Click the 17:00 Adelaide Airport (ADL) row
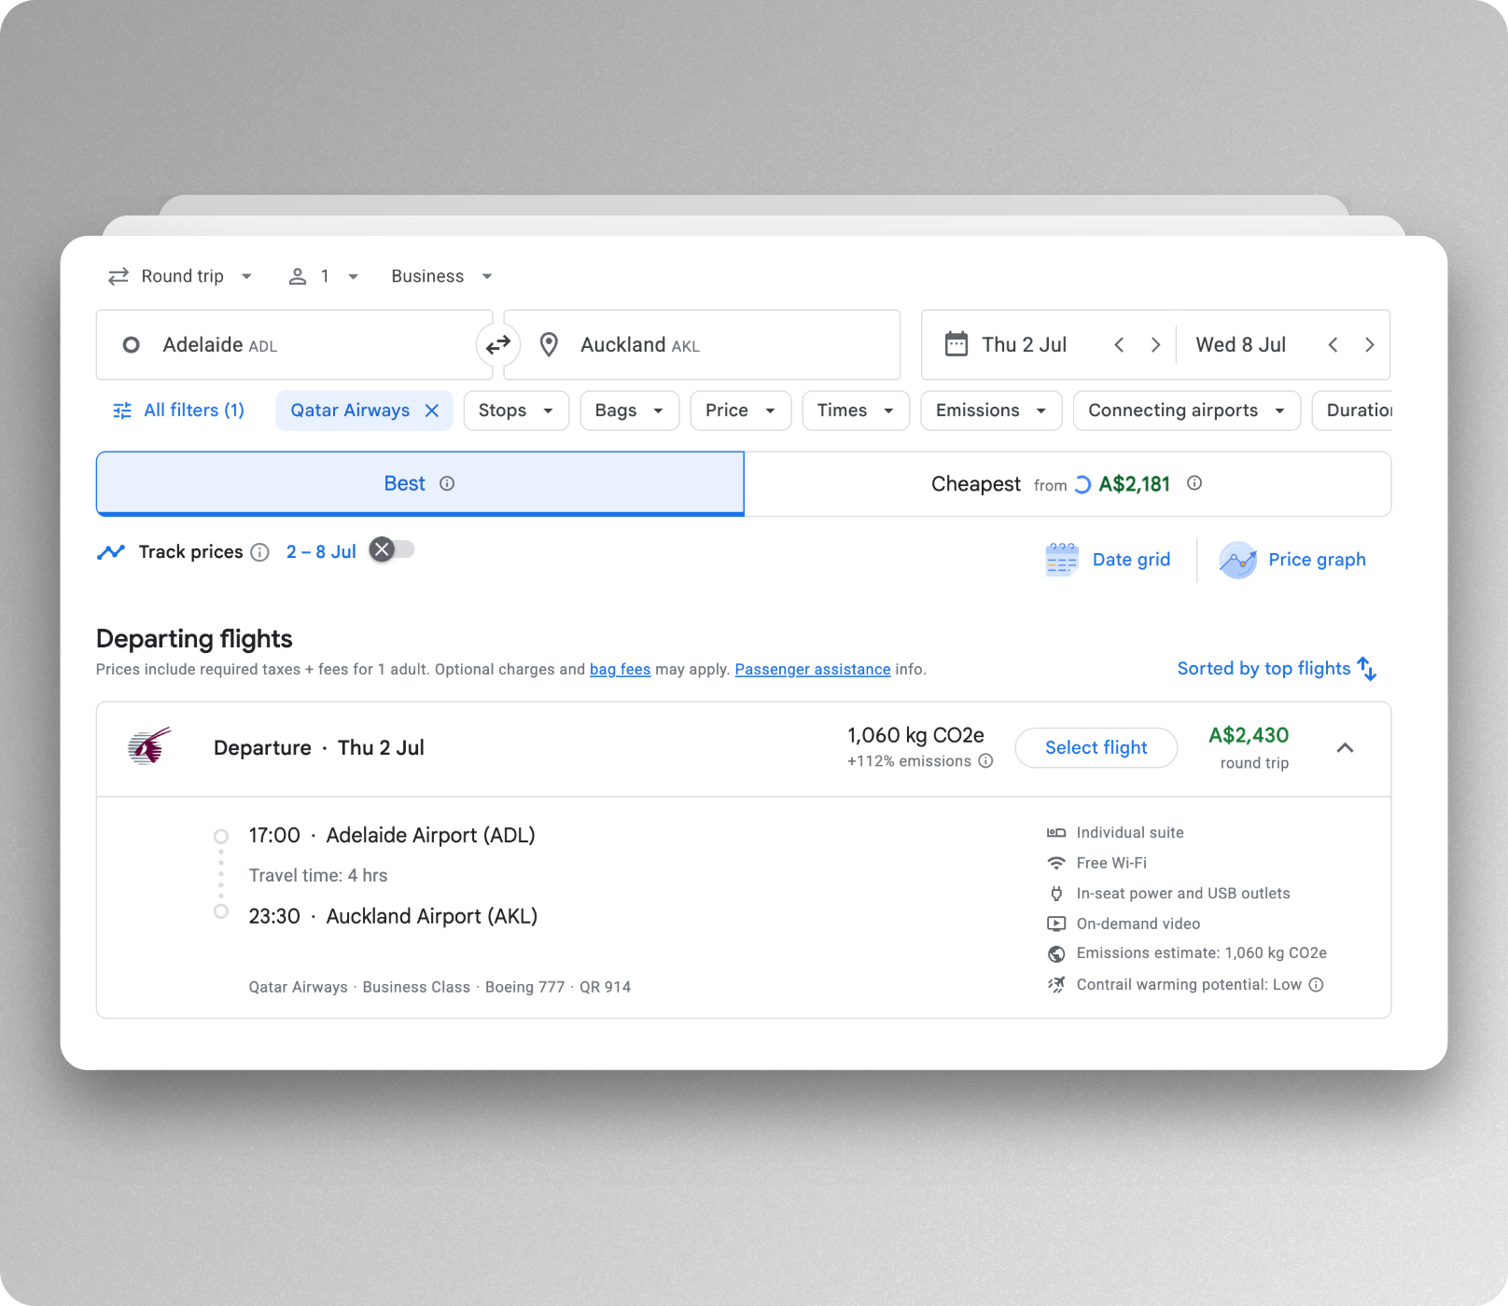This screenshot has height=1306, width=1508. click(392, 836)
